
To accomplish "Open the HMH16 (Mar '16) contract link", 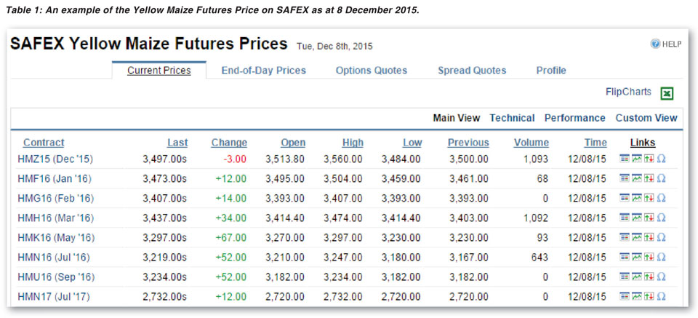I will pos(56,218).
